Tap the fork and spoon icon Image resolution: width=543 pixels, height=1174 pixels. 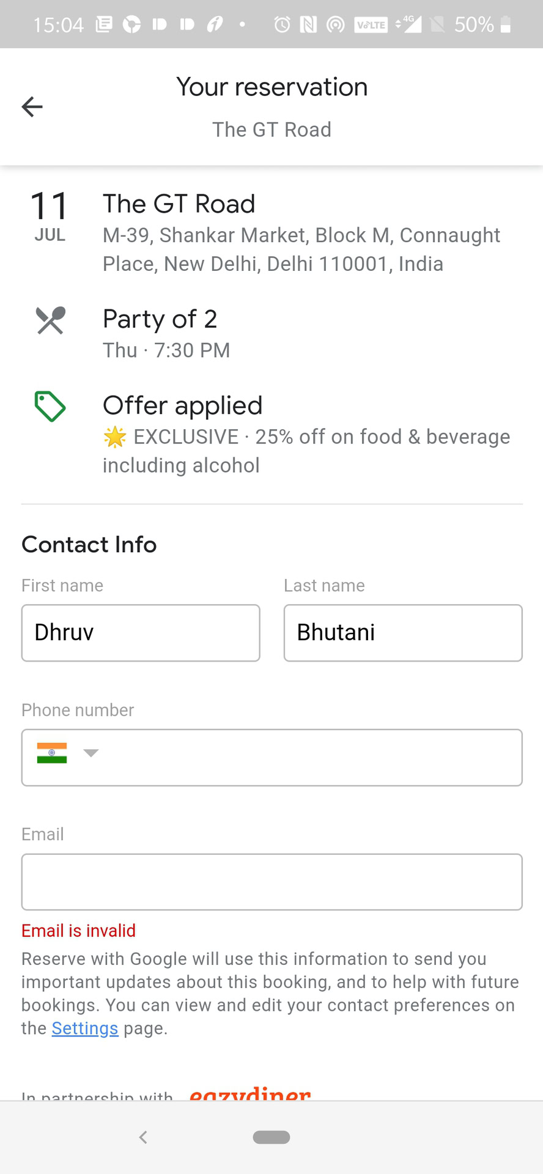50,320
